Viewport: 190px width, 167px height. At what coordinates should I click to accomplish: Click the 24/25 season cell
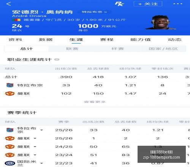(64, 147)
